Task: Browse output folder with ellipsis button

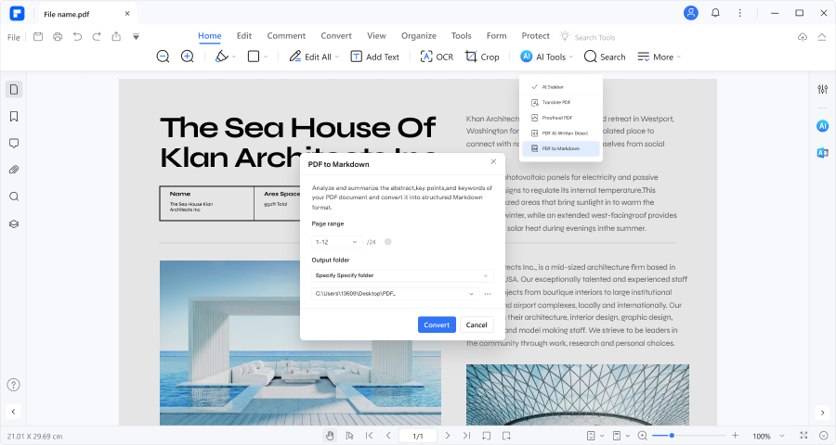Action: tap(488, 294)
